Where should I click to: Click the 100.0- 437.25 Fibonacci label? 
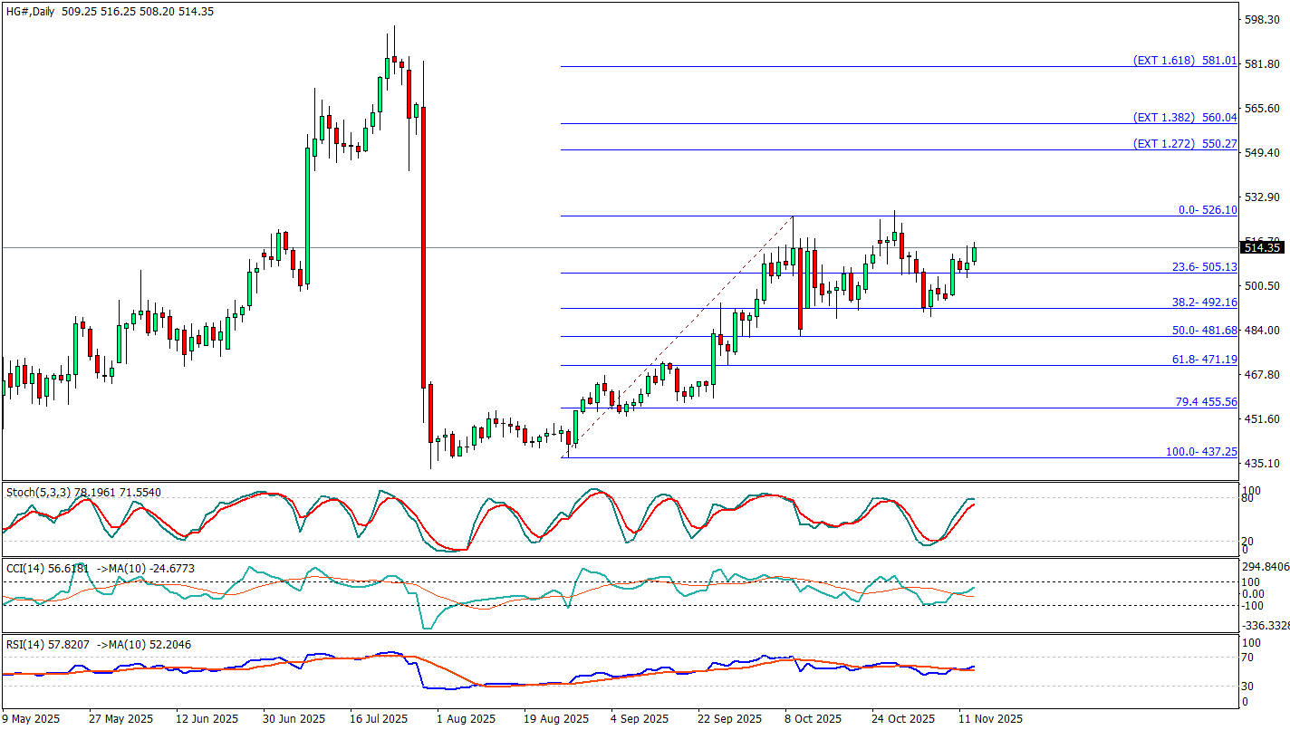point(1200,451)
